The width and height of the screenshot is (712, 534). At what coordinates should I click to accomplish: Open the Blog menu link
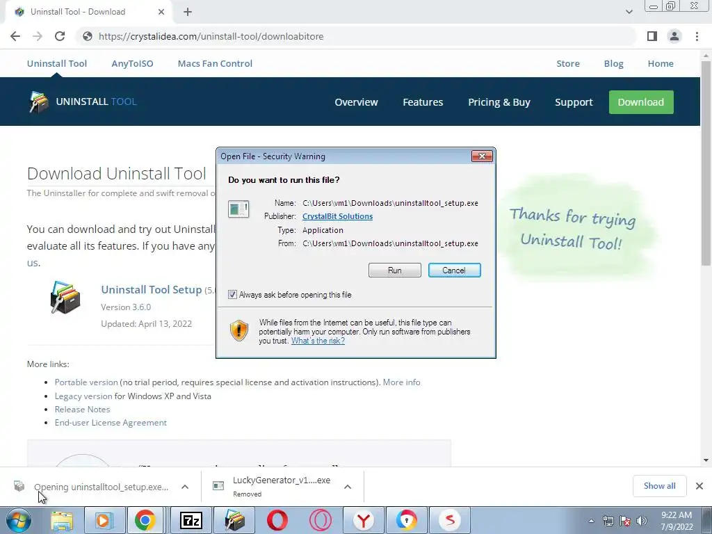click(x=613, y=63)
